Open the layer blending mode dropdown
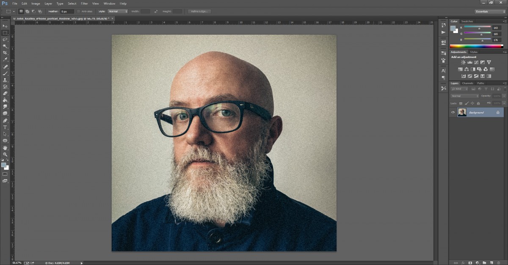 (x=464, y=96)
